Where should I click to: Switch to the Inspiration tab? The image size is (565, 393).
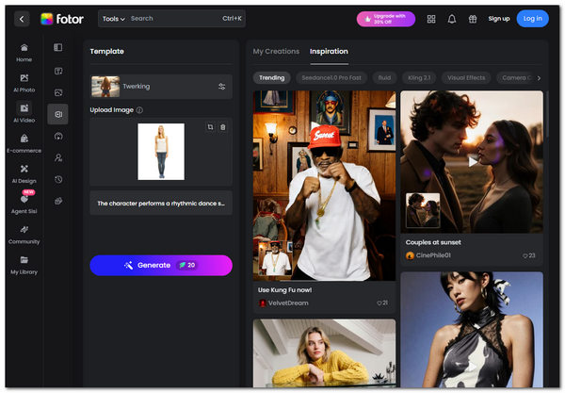point(329,51)
